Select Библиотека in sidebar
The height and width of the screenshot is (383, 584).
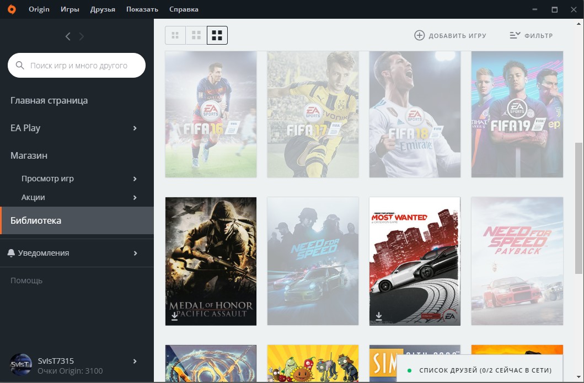[77, 220]
